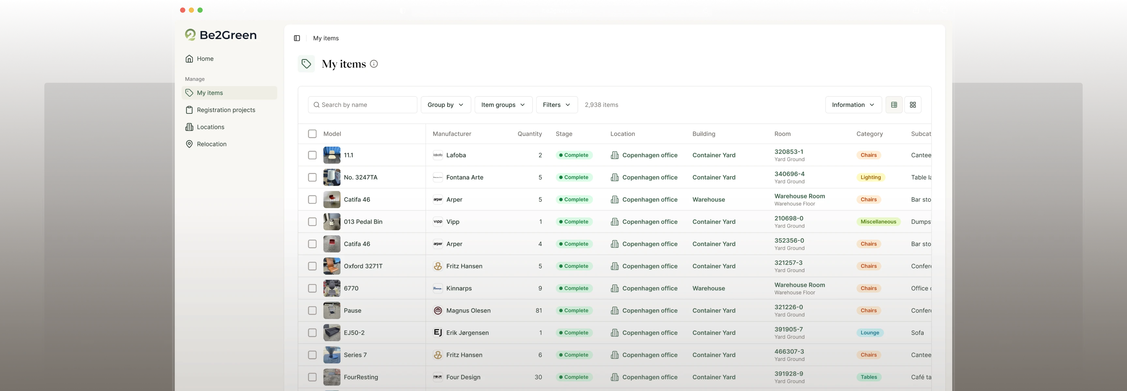Viewport: 1127px width, 391px height.
Task: Open the Item groups dropdown
Action: tap(503, 105)
